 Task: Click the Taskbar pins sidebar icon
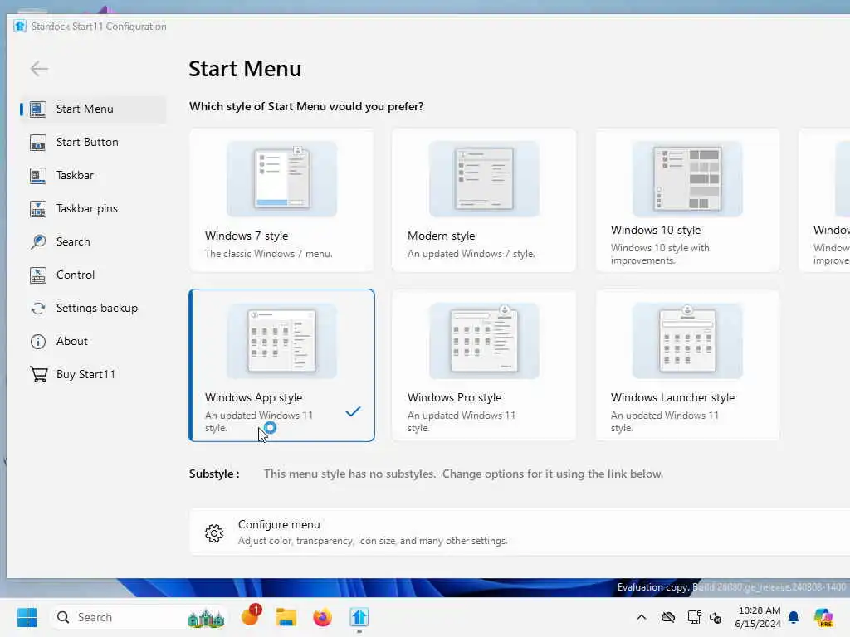38,208
